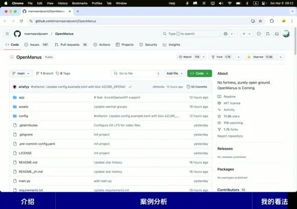Switch to the Actions tab
The width and height of the screenshot is (297, 209).
[x=102, y=45]
